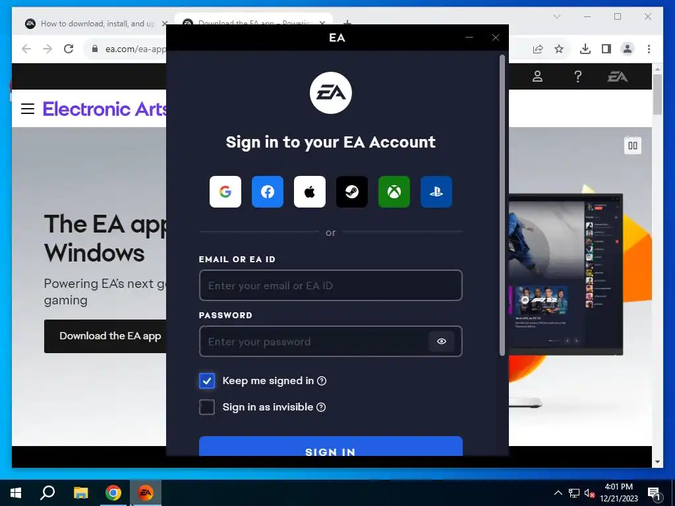Uncheck Keep me signed in checkbox
The image size is (675, 506).
206,381
